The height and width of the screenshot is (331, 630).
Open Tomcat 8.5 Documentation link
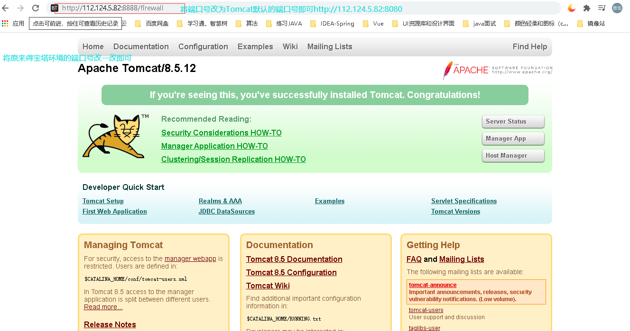[x=294, y=259]
